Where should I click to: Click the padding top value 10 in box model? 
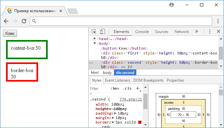point(184,109)
